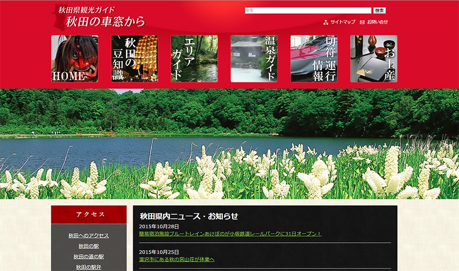This screenshot has height=271, width=459.
Task: Focus the search text field
Action: pos(308,11)
